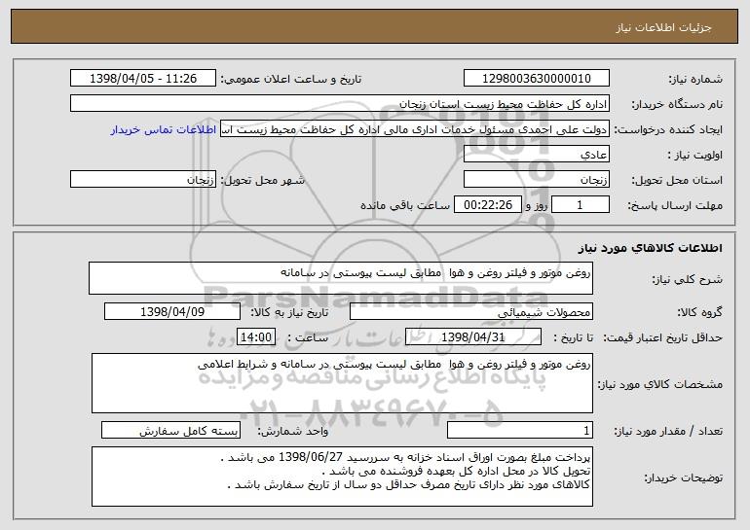The width and height of the screenshot is (750, 530).
Task: Click the buyer name field اداره کل حفاظت محیط زیست
Action: [340, 104]
